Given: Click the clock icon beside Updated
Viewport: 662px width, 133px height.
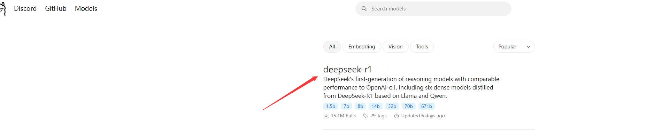Looking at the screenshot, I should coord(397,116).
